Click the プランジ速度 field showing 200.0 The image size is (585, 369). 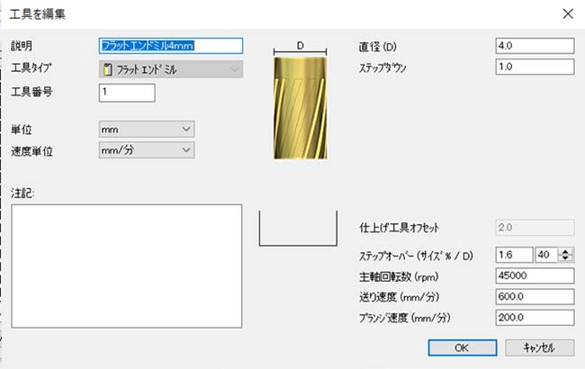[535, 318]
